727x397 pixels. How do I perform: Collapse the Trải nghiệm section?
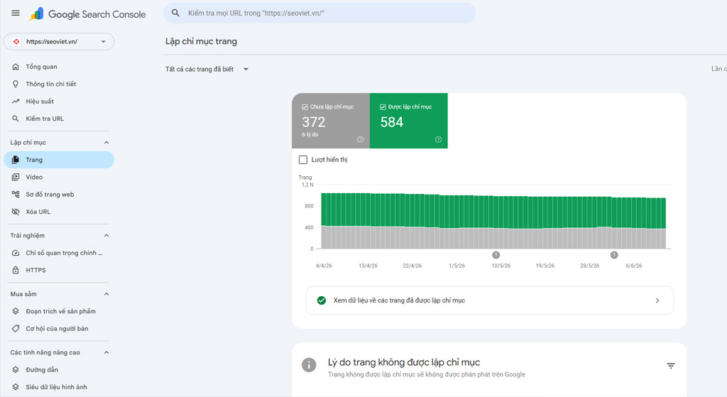pyautogui.click(x=106, y=236)
